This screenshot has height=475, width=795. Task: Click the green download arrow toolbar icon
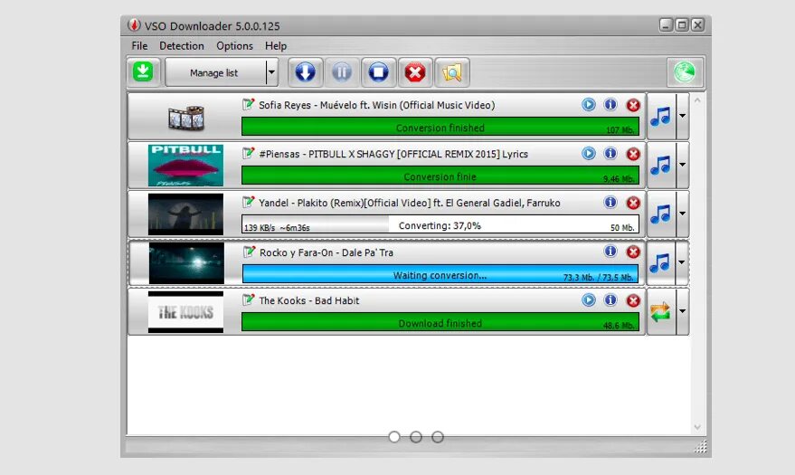(143, 72)
